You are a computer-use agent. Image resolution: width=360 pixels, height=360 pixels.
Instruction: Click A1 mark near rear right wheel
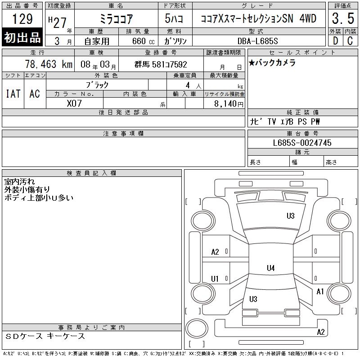[x=320, y=292]
